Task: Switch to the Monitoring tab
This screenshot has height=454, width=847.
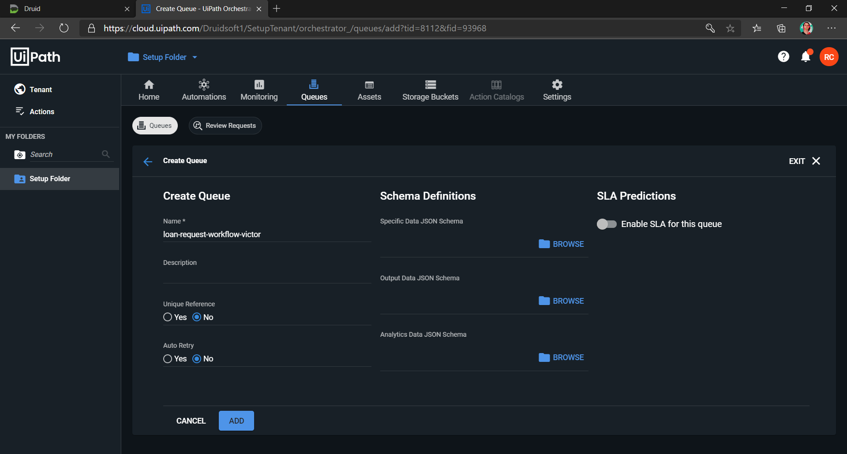Action: tap(259, 90)
